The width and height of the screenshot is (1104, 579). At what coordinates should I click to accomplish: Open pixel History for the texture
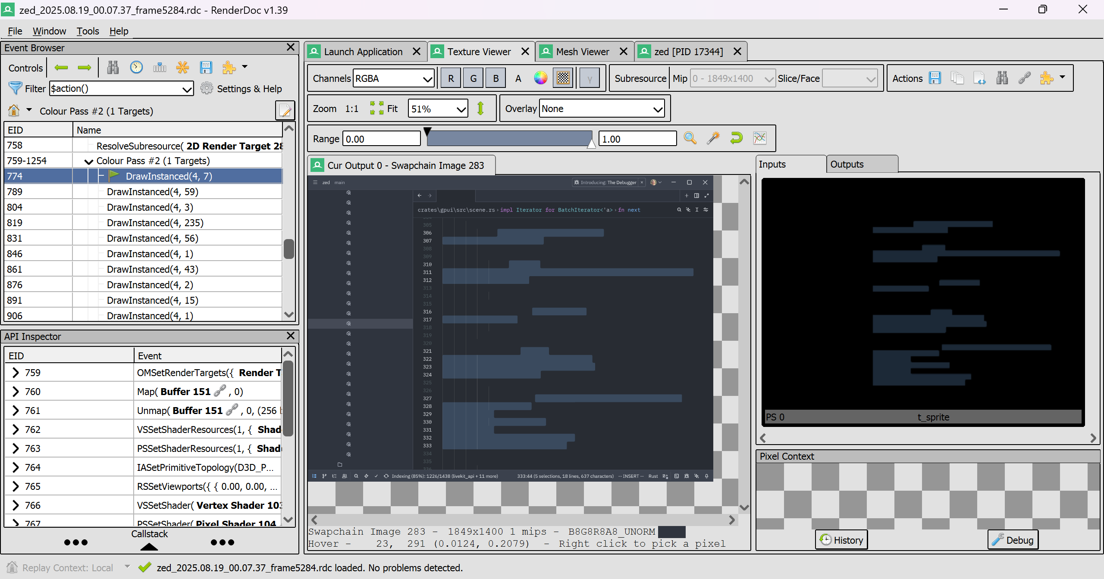click(x=841, y=539)
